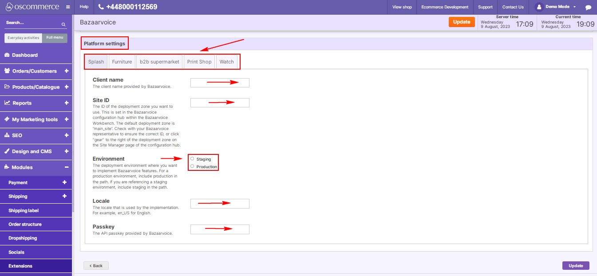Viewport: 597px width, 276px height.
Task: Click the Modules puzzle icon
Action: (7, 167)
